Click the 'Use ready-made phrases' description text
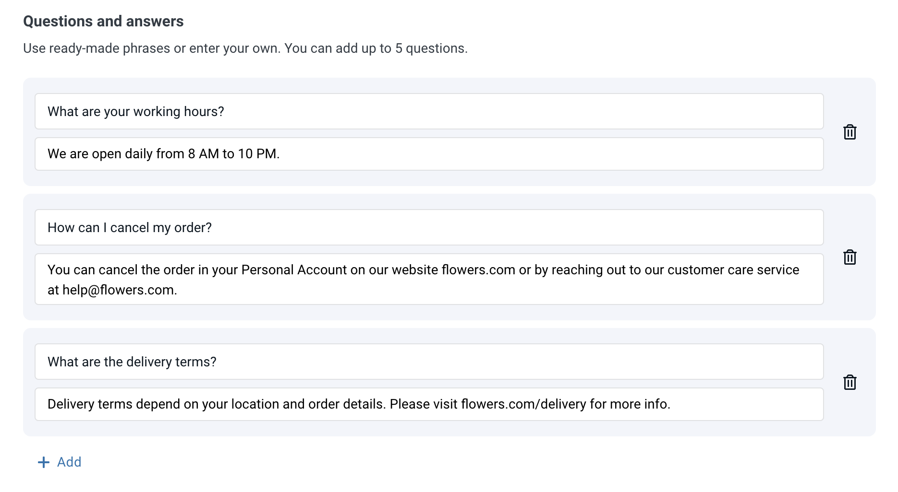 click(x=245, y=48)
